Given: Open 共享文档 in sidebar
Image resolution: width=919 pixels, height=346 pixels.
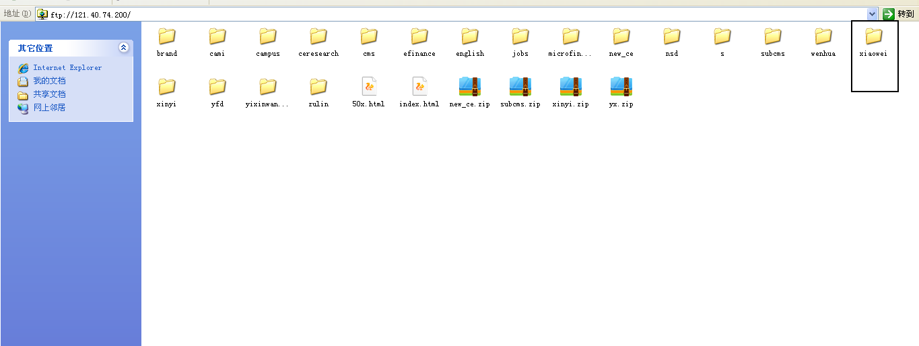Looking at the screenshot, I should click(49, 94).
